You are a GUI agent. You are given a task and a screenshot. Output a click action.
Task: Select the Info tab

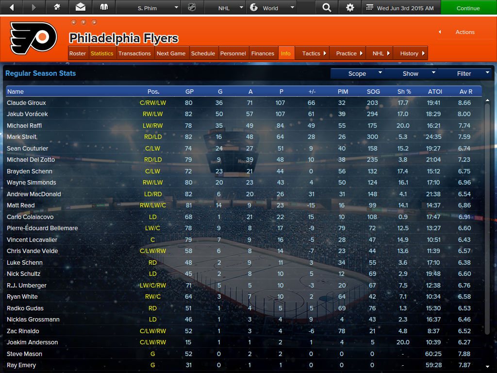click(x=285, y=53)
